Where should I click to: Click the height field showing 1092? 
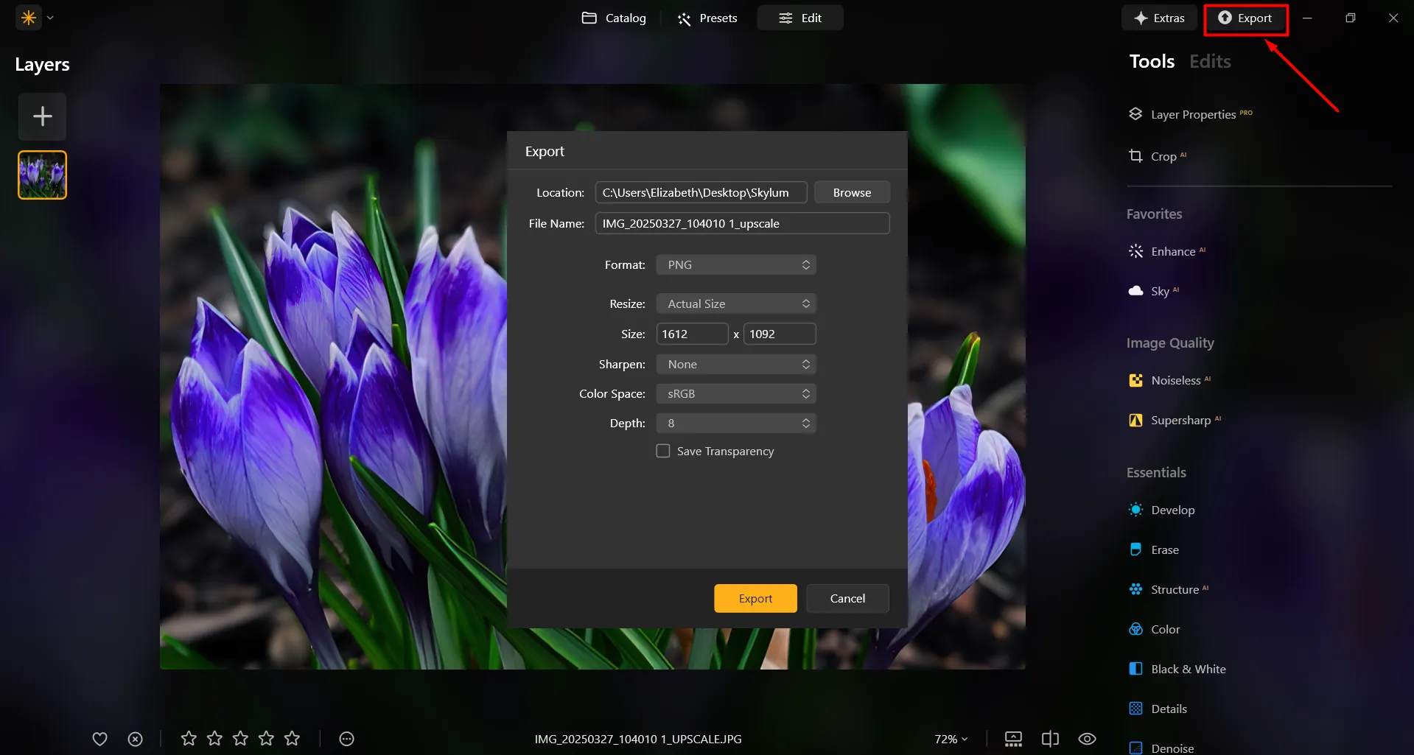(780, 334)
